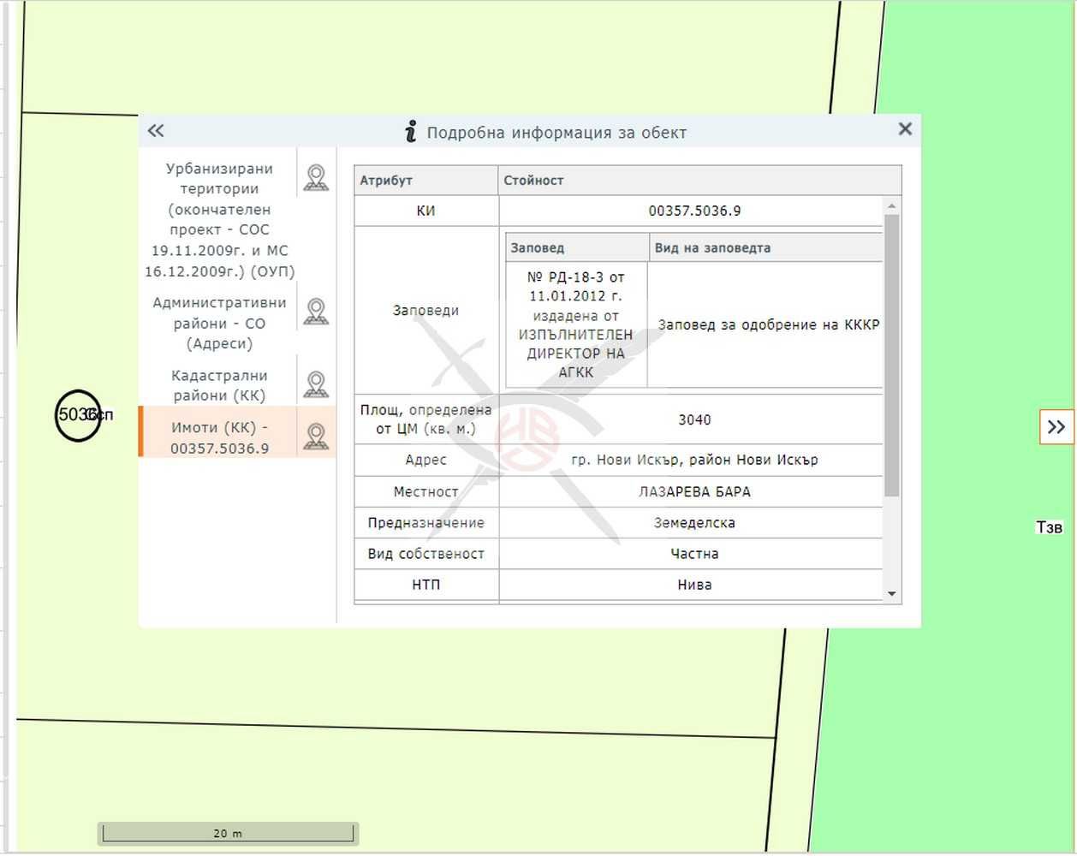
Task: Click the locate pin for Имоти 00357.5036.9
Action: (316, 437)
